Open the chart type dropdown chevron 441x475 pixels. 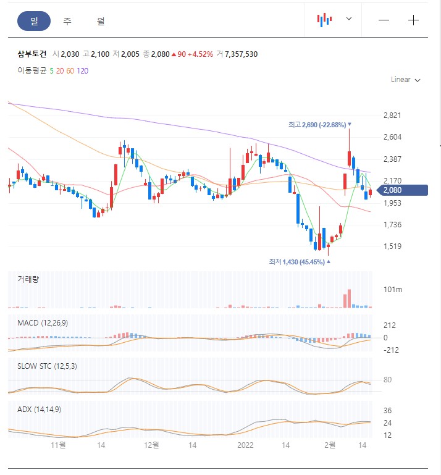point(349,19)
